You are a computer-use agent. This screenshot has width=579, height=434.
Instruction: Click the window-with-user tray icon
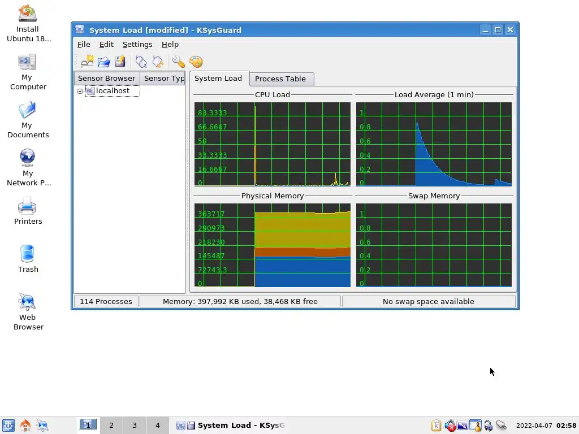click(475, 426)
